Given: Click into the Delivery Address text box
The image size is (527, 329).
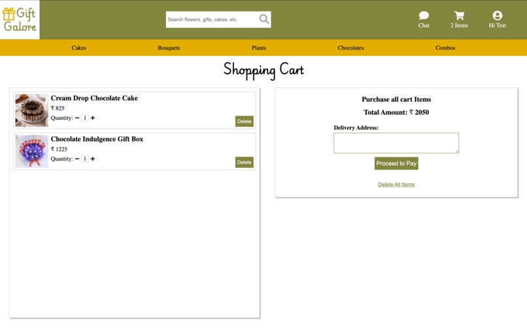Looking at the screenshot, I should pyautogui.click(x=396, y=143).
